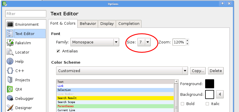Open the Customized color scheme dropdown

(x=122, y=71)
